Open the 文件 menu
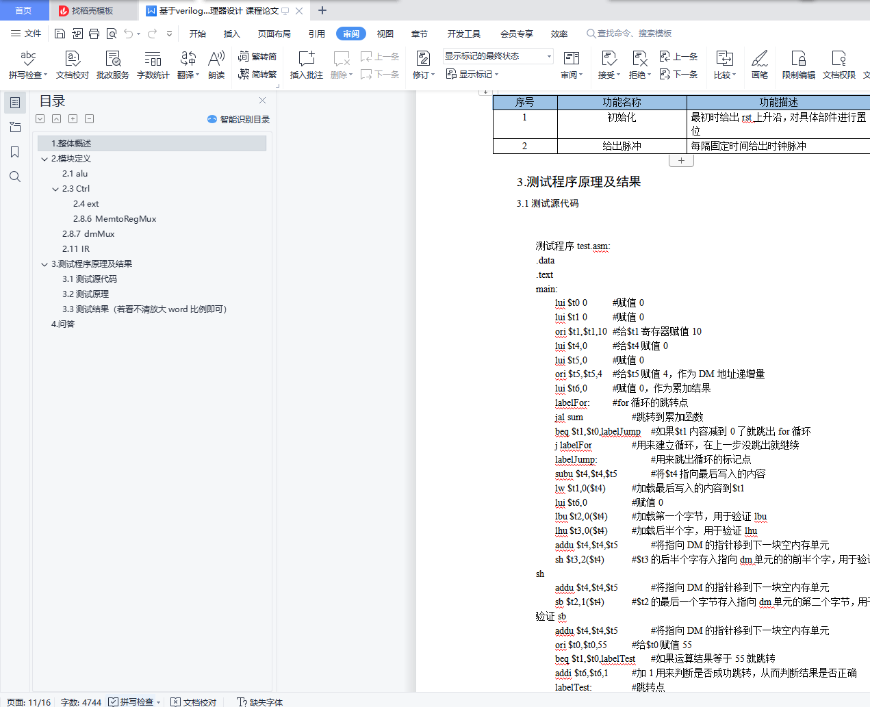870x707 pixels. (x=26, y=34)
